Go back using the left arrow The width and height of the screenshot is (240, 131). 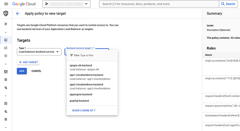18,13
